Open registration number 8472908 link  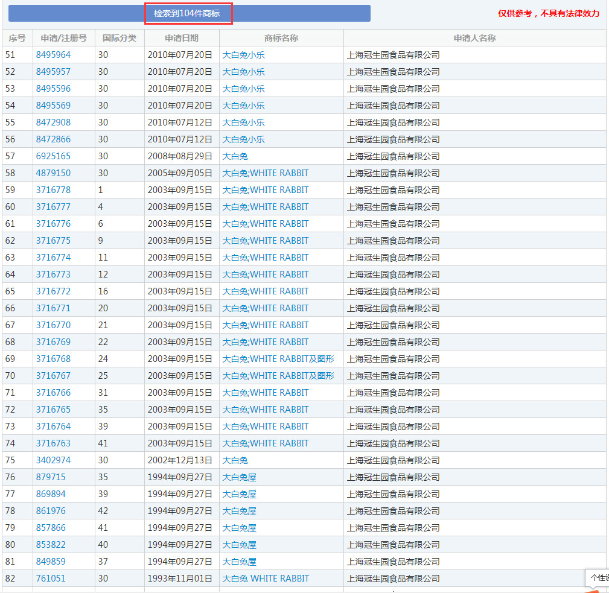pos(53,122)
